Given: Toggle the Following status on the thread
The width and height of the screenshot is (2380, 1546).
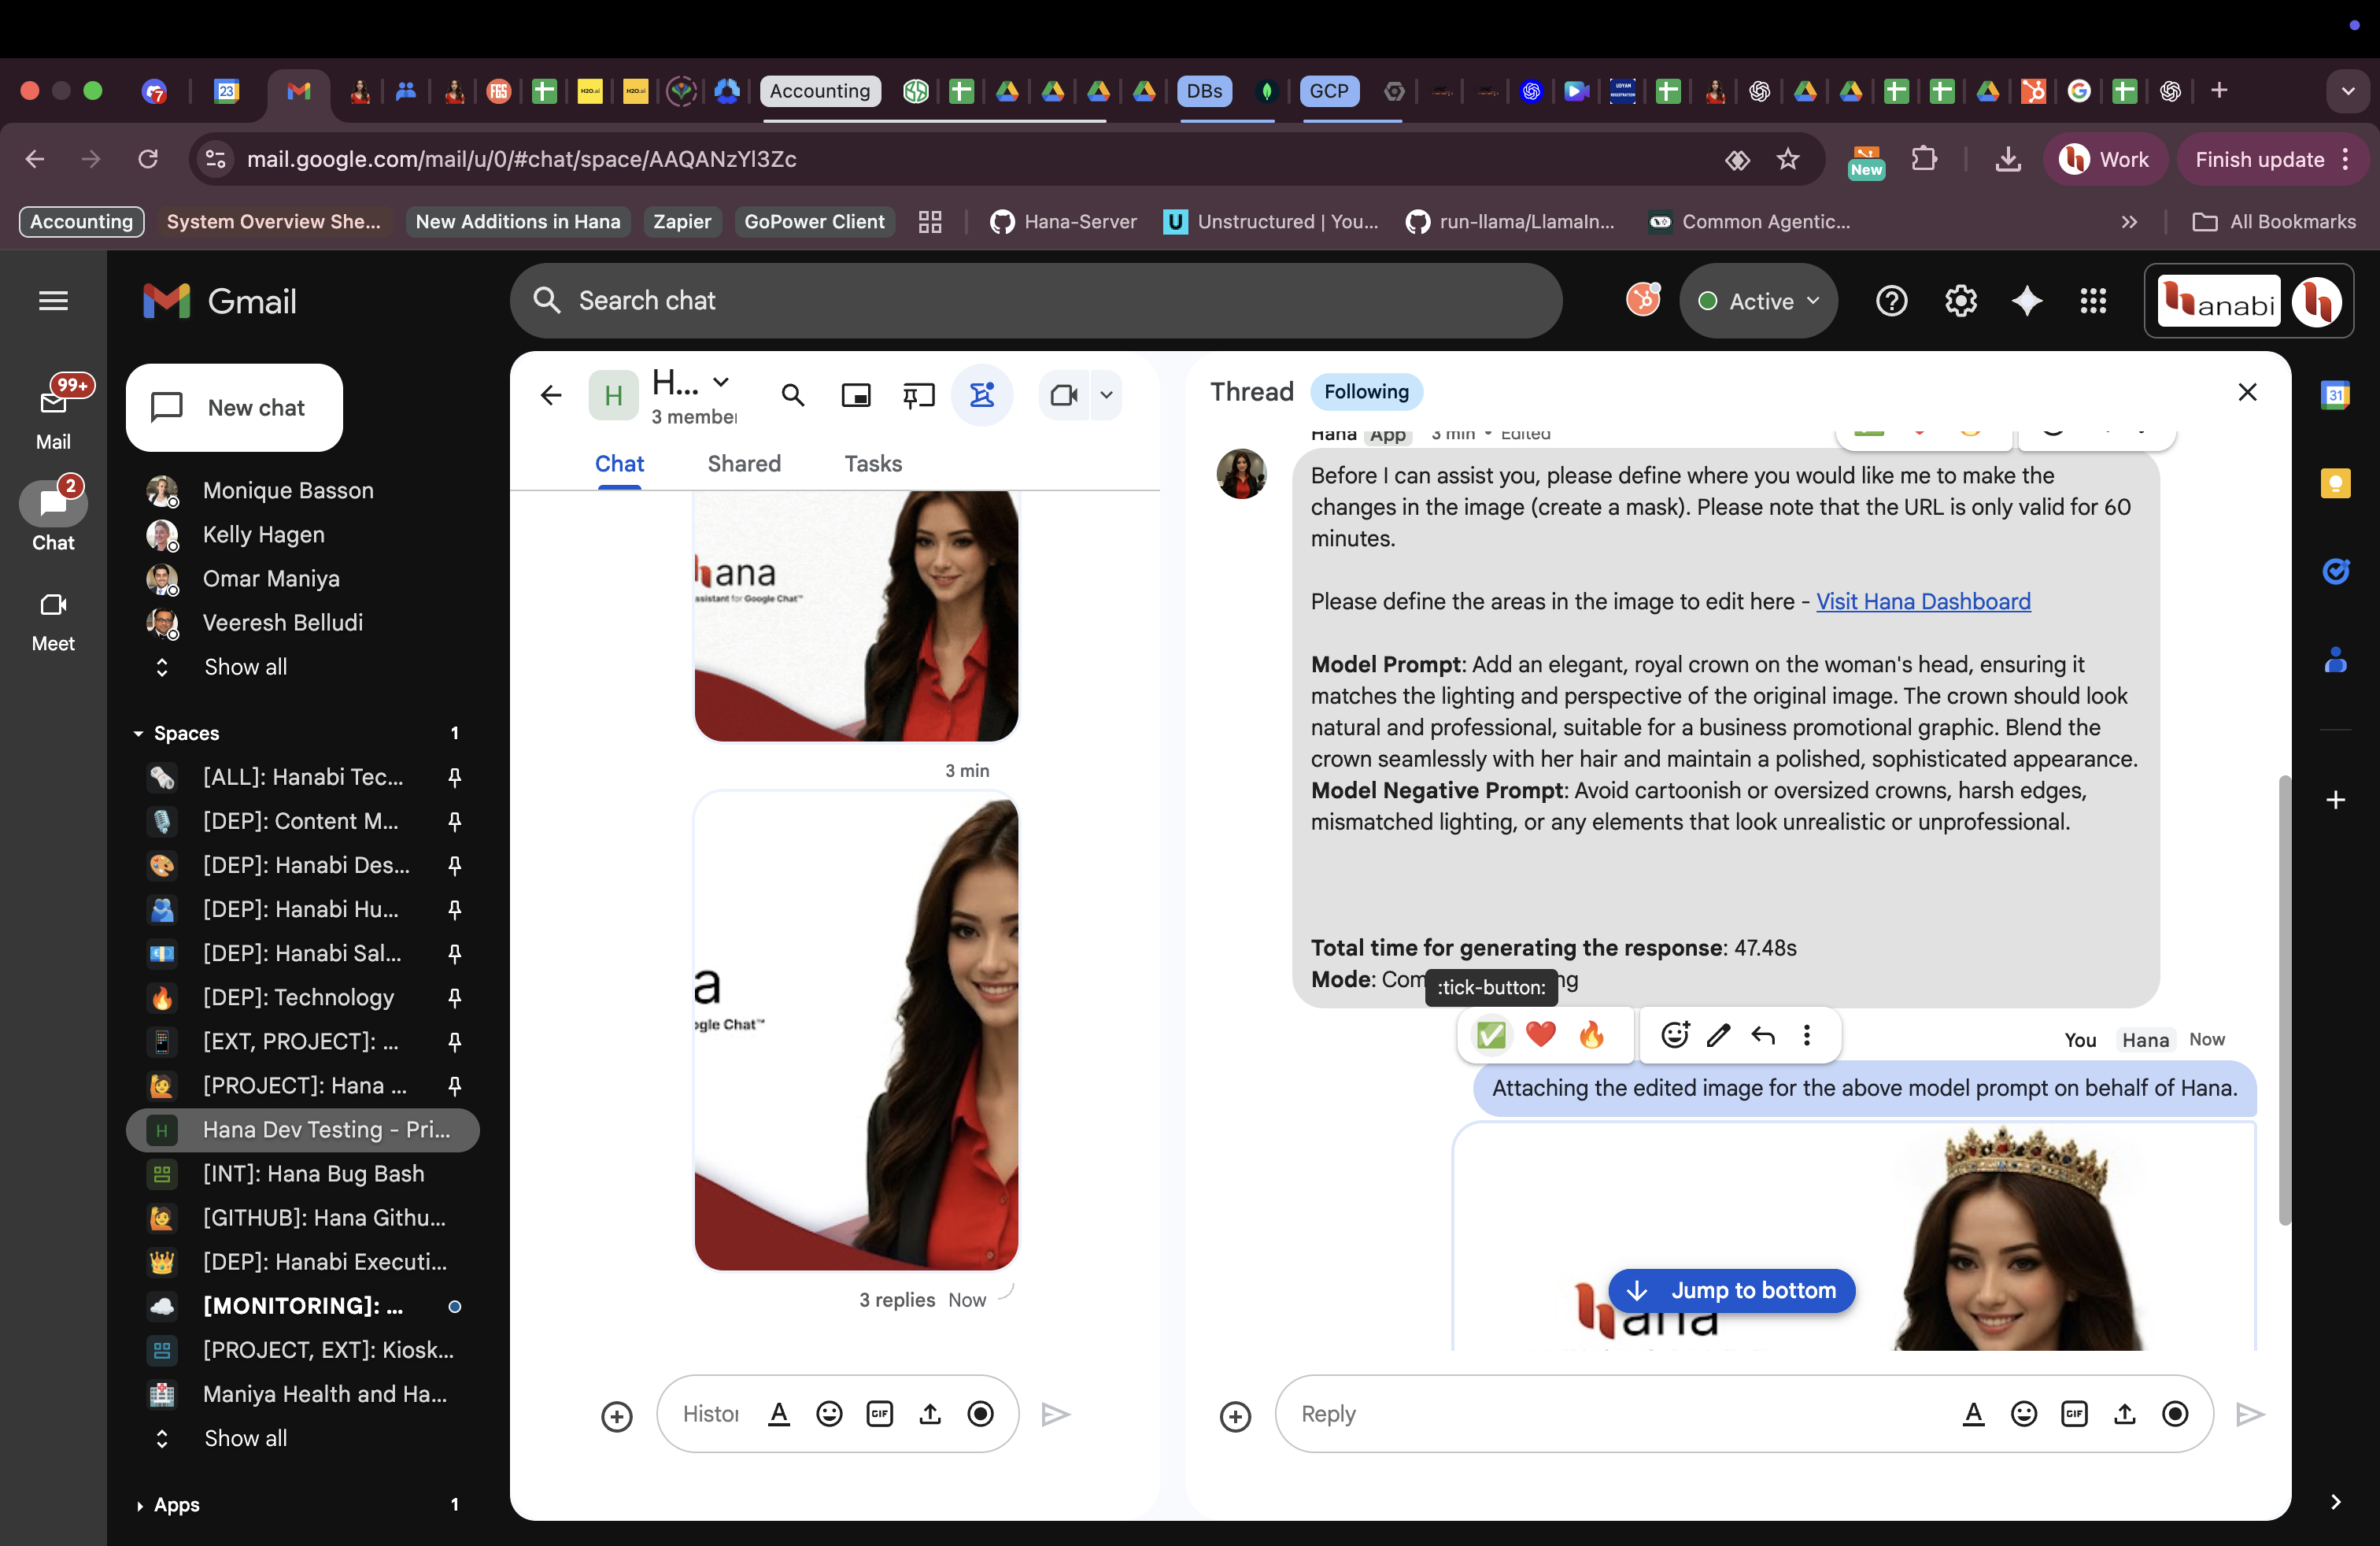Looking at the screenshot, I should [1366, 392].
